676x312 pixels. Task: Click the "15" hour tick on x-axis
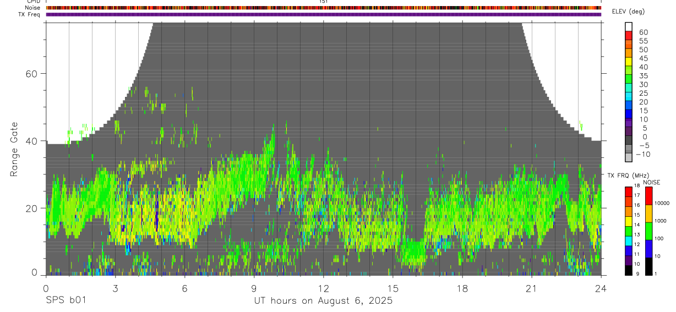click(392, 288)
